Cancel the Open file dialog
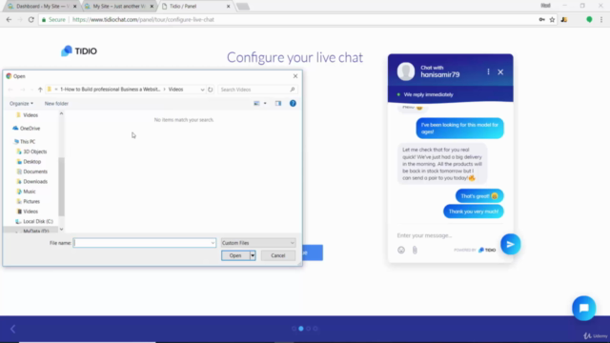 tap(278, 255)
